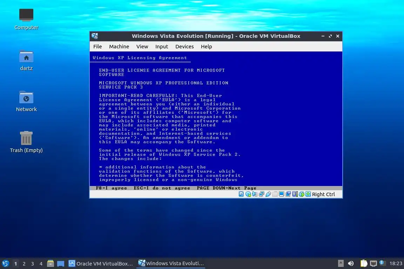Image resolution: width=404 pixels, height=269 pixels.
Task: Open the application menu bird icon
Action: tap(5, 263)
